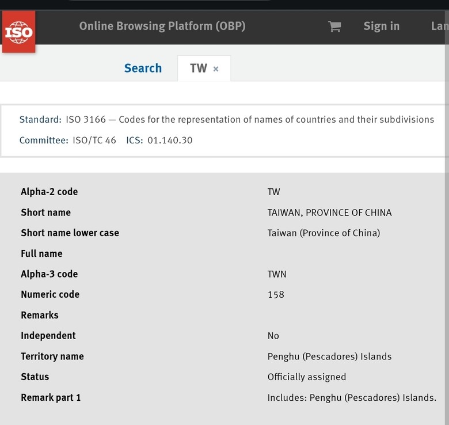Open Online Browsing Platform (OBP) home

162,26
